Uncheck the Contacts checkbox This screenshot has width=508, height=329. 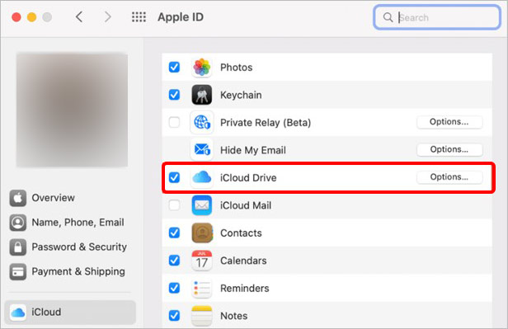point(174,233)
